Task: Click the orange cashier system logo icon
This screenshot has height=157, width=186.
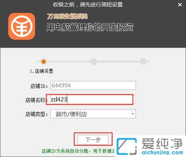Action: (21, 26)
